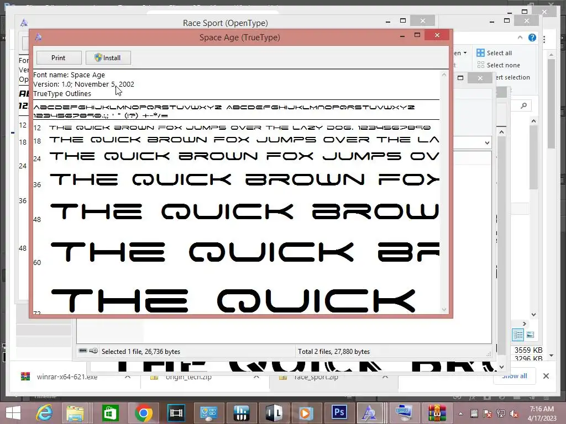566x424 pixels.
Task: Switch to Google Chrome in taskbar
Action: tap(143, 413)
